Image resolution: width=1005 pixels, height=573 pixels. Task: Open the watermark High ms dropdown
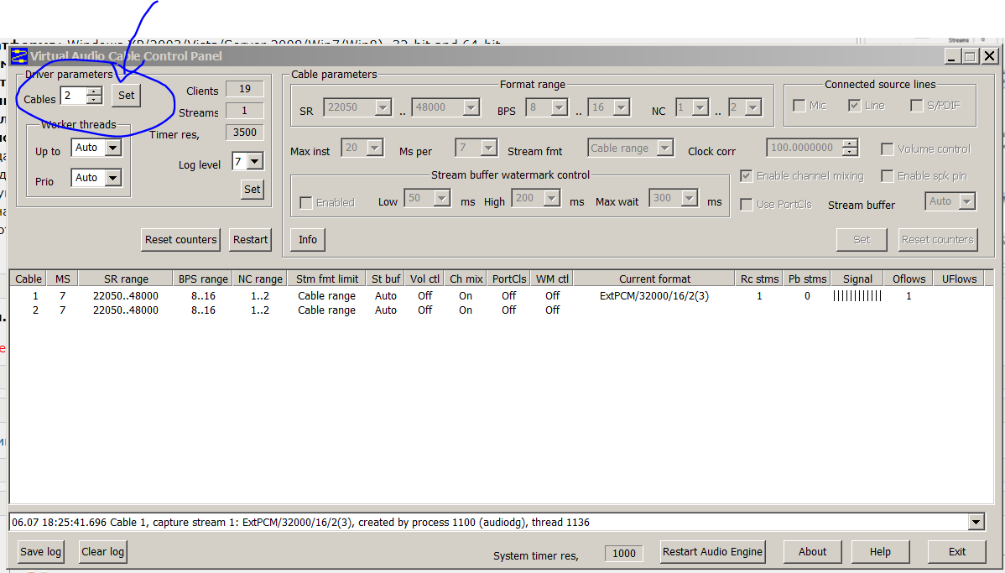552,199
